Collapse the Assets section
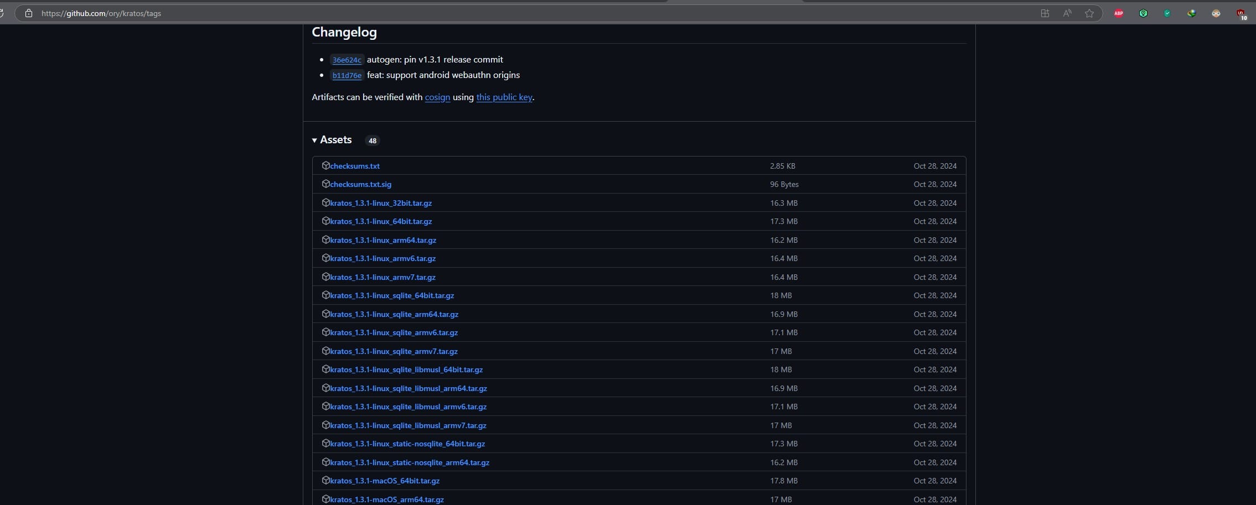Screen dimensions: 1256x505 [315, 140]
